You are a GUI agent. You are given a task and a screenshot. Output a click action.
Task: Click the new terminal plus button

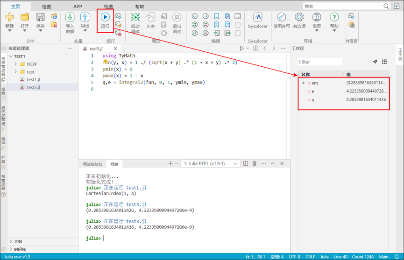pyautogui.click(x=170, y=163)
